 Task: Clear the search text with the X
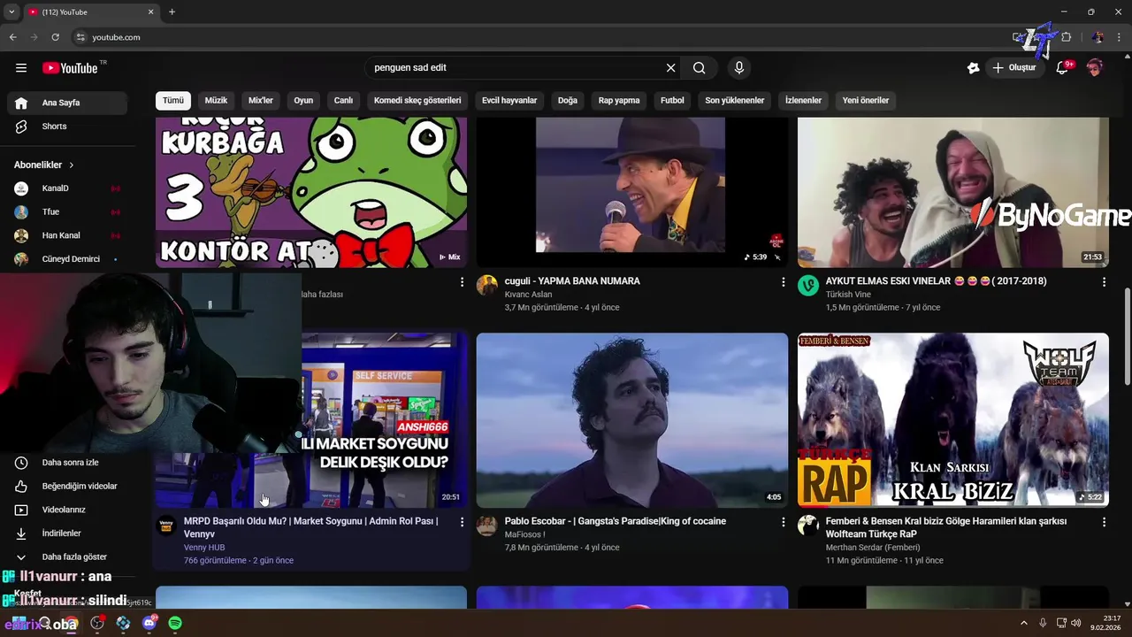point(670,68)
